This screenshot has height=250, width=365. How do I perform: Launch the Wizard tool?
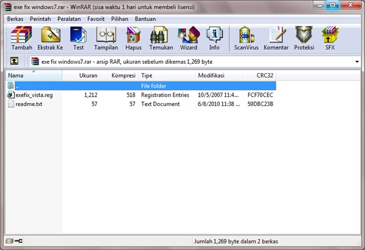pyautogui.click(x=188, y=35)
